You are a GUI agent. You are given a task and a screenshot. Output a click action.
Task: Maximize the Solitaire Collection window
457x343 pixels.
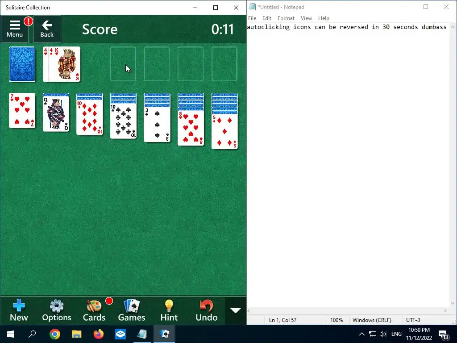(216, 8)
